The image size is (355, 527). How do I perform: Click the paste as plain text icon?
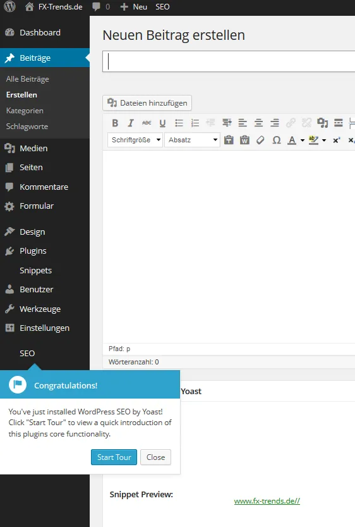(x=229, y=140)
